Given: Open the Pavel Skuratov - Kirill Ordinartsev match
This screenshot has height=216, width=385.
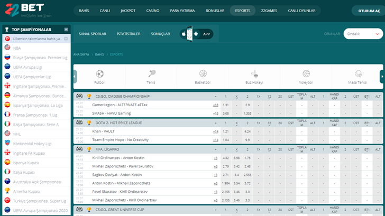Looking at the screenshot, I should pyautogui.click(x=120, y=192).
